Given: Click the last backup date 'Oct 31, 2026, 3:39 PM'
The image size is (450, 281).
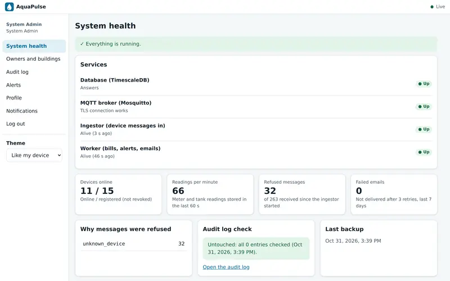Looking at the screenshot, I should [x=353, y=241].
